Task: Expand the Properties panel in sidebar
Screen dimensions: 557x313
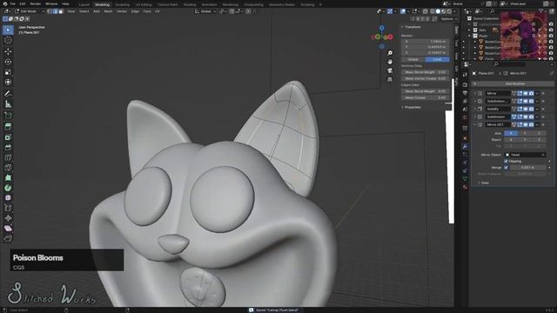Action: 412,107
